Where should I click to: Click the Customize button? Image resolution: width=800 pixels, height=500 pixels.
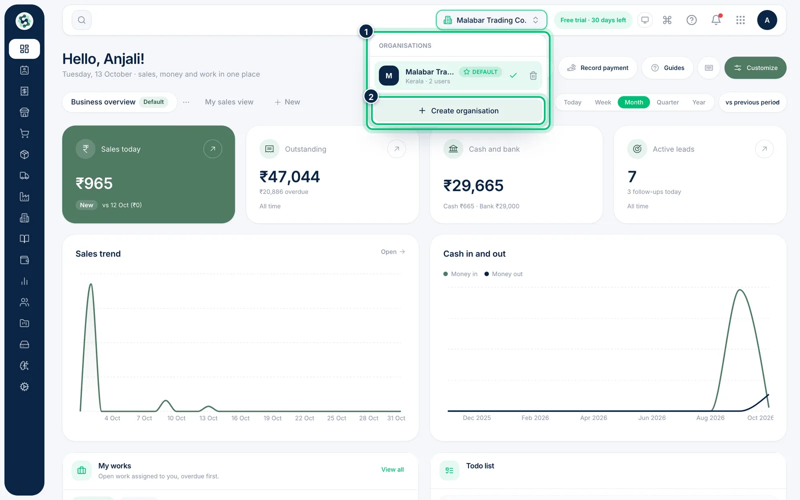point(755,67)
